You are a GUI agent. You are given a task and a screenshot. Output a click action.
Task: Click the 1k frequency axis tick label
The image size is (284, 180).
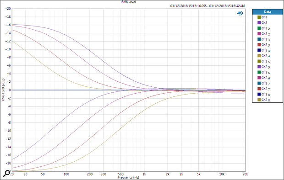pyautogui.click(x=144, y=174)
